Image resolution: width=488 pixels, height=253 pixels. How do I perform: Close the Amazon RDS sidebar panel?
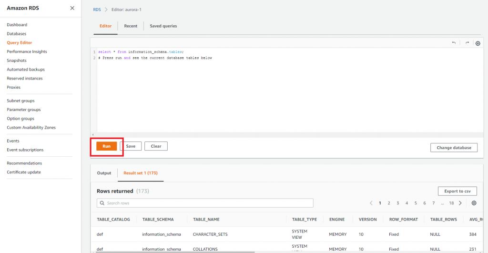[72, 8]
